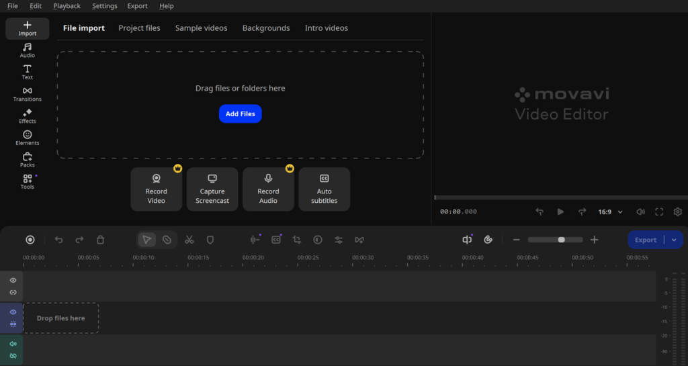Click the Redo arrow in timeline toolbar
The height and width of the screenshot is (366, 688).
[79, 240]
